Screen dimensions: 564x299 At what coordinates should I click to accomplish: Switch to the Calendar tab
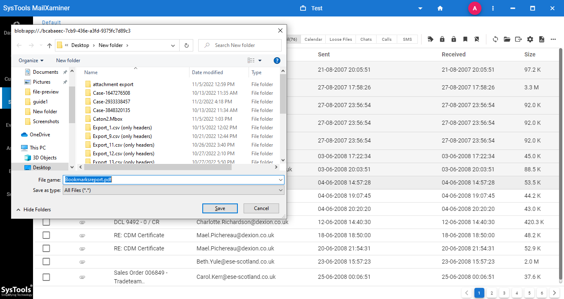point(313,39)
